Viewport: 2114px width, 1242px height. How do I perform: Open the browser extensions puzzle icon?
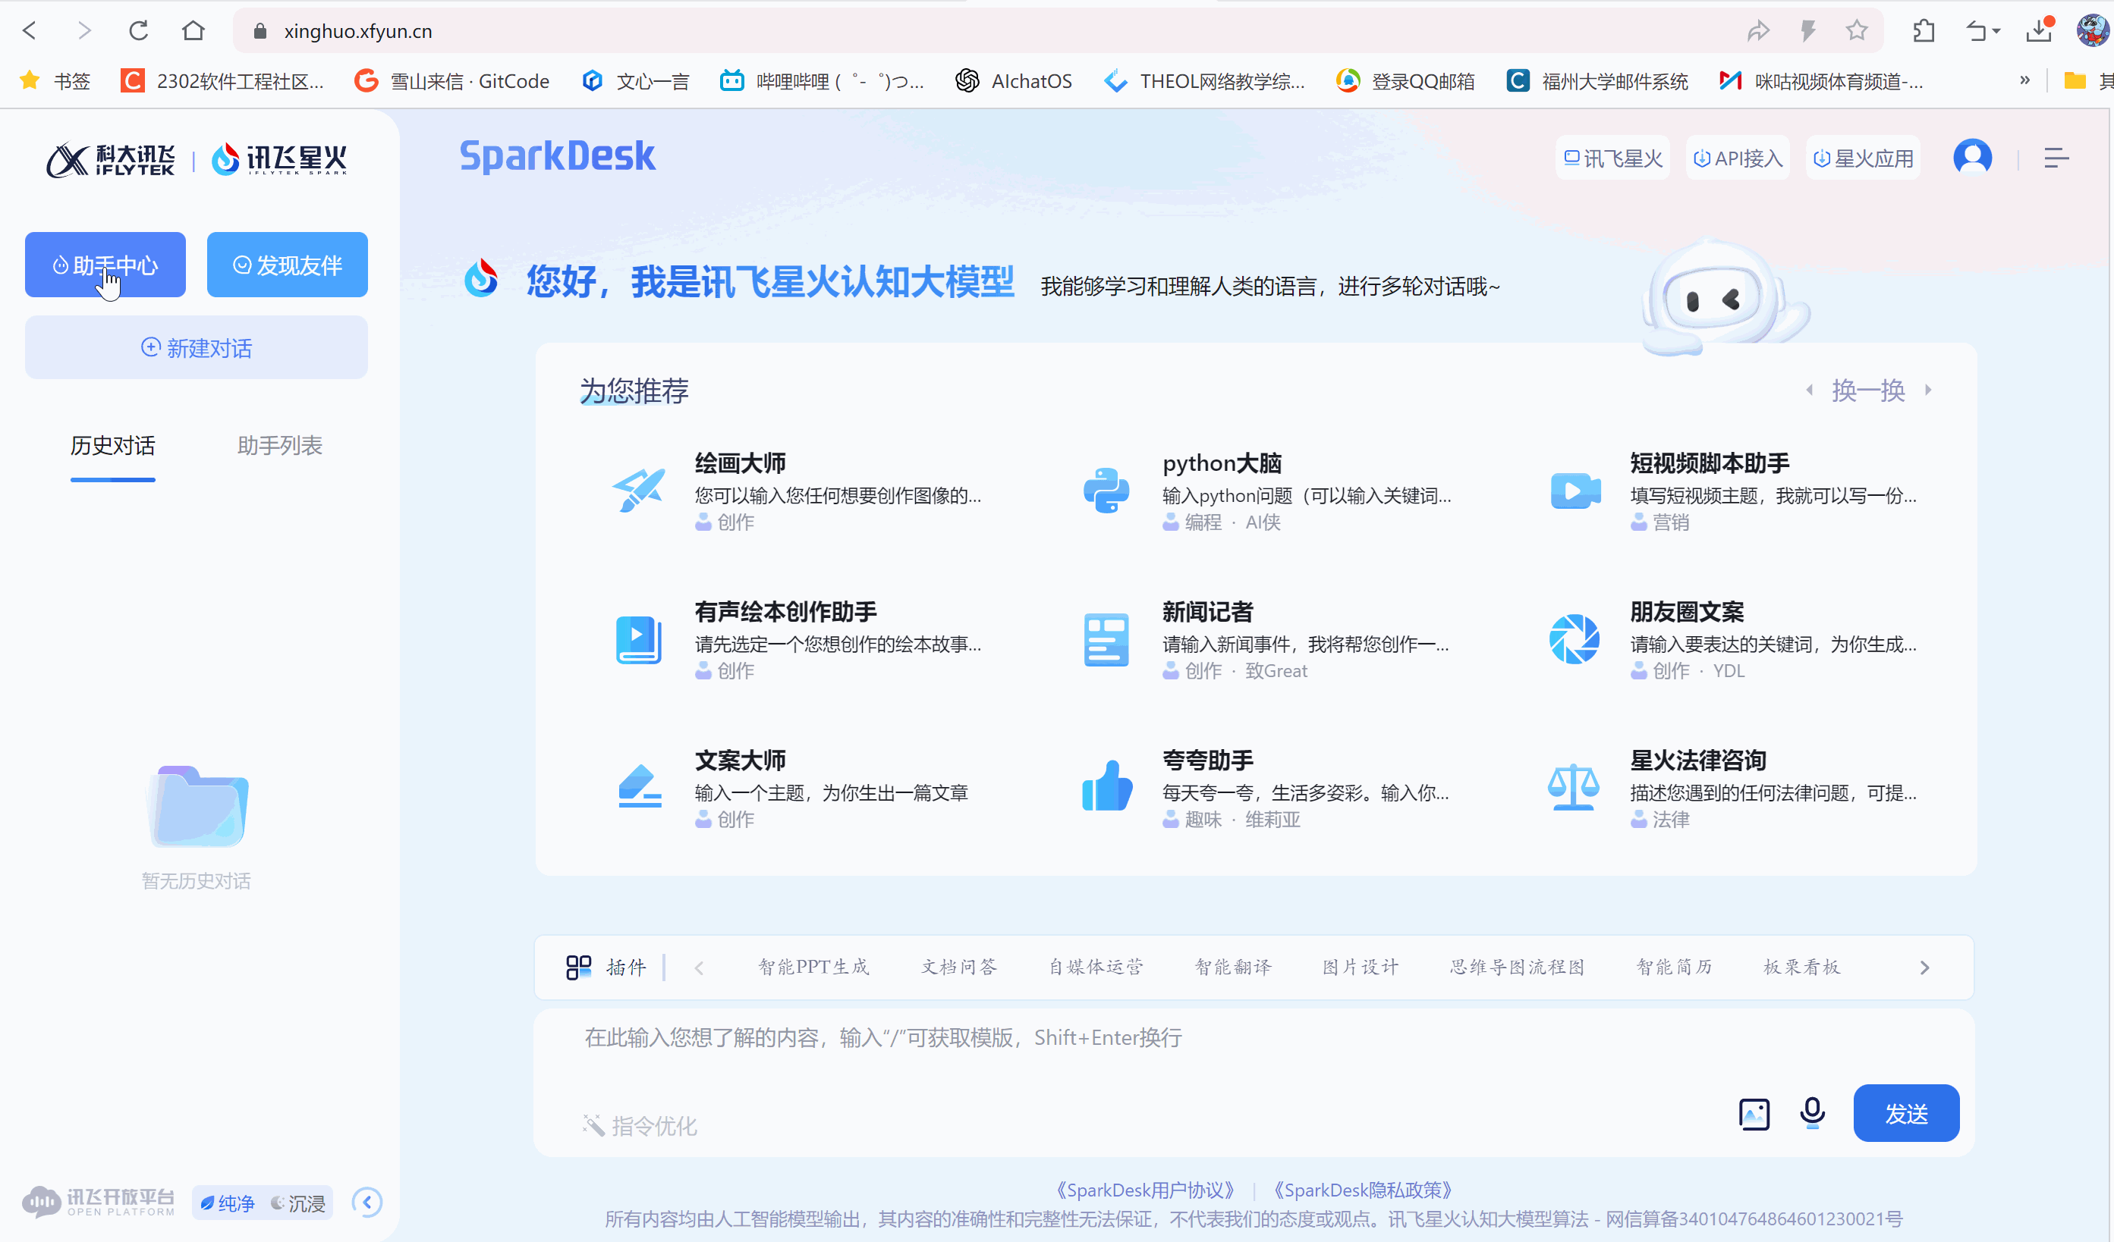click(1924, 31)
